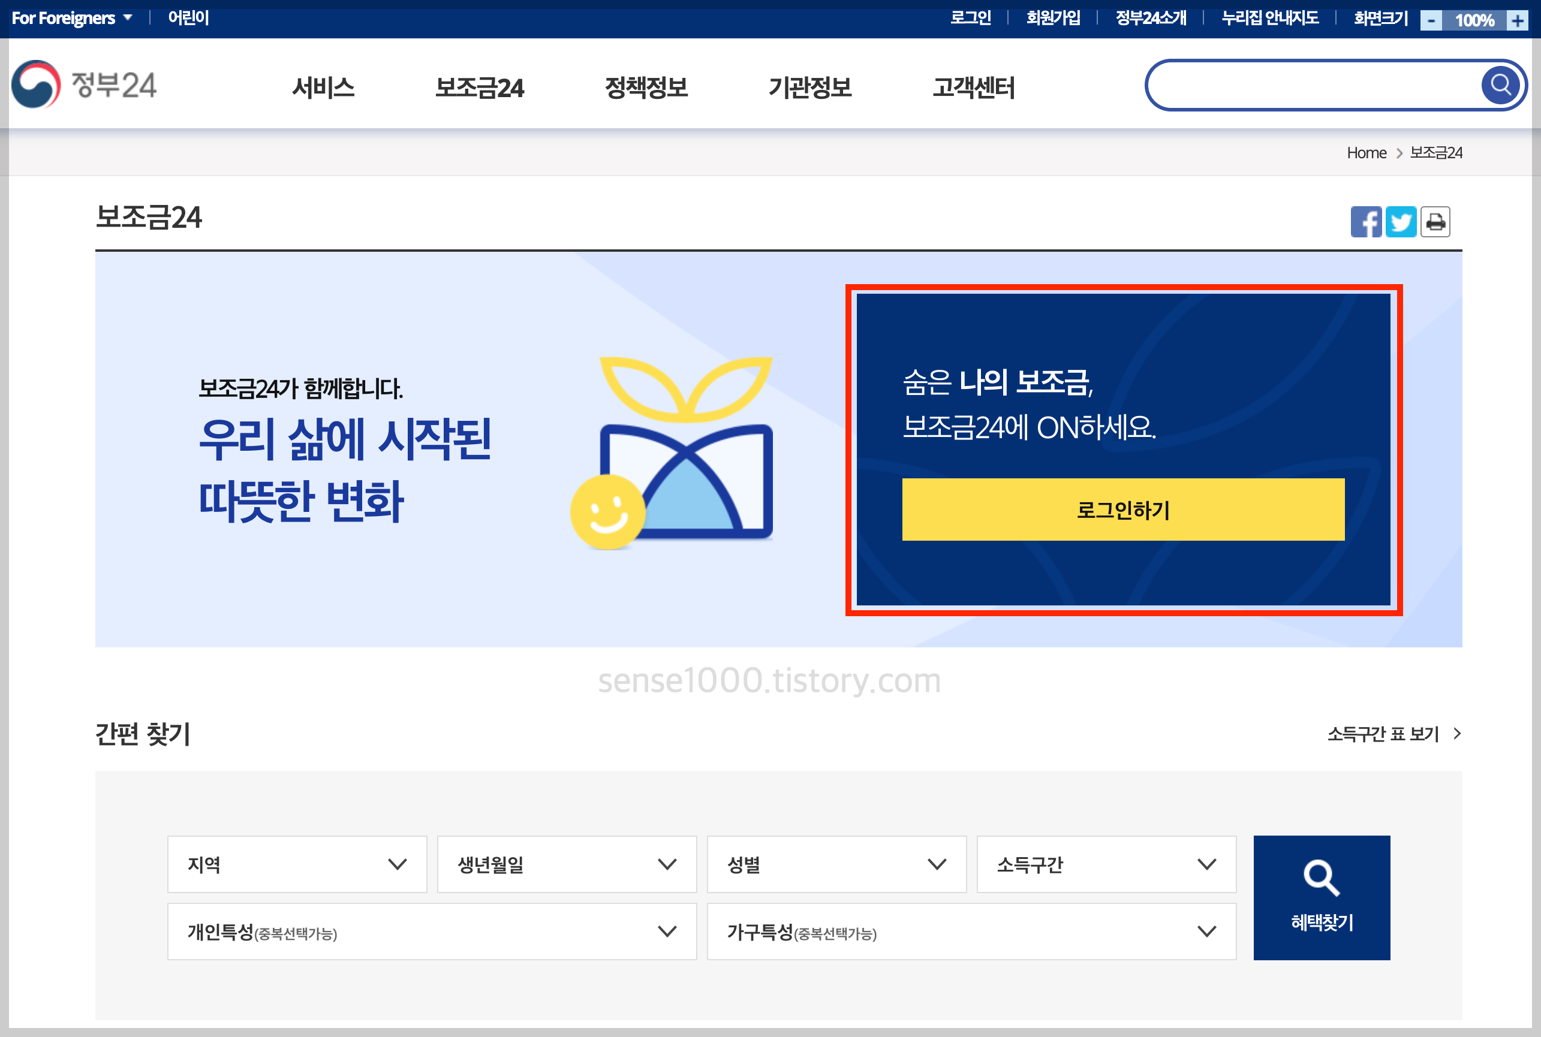
Task: Click 로그인 link in top bar
Action: [x=970, y=18]
